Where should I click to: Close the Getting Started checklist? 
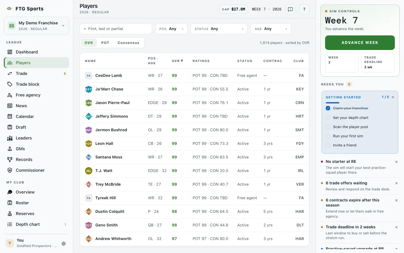click(393, 97)
